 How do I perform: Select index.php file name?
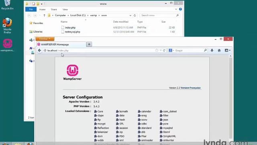click(x=70, y=28)
